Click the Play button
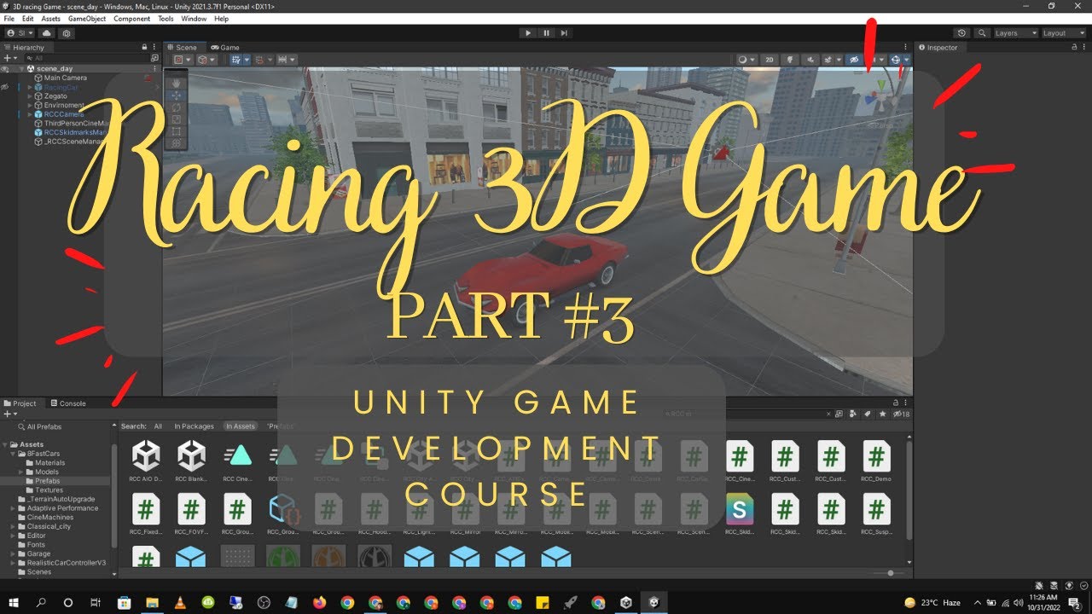 coord(528,33)
